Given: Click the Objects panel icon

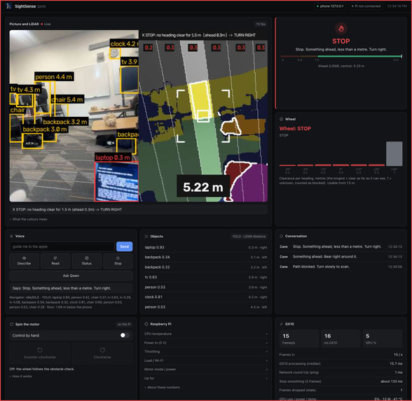Looking at the screenshot, I should pos(146,237).
